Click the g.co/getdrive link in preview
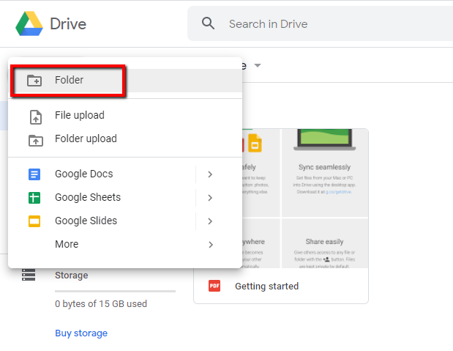This screenshot has height=351, width=453. (339, 192)
